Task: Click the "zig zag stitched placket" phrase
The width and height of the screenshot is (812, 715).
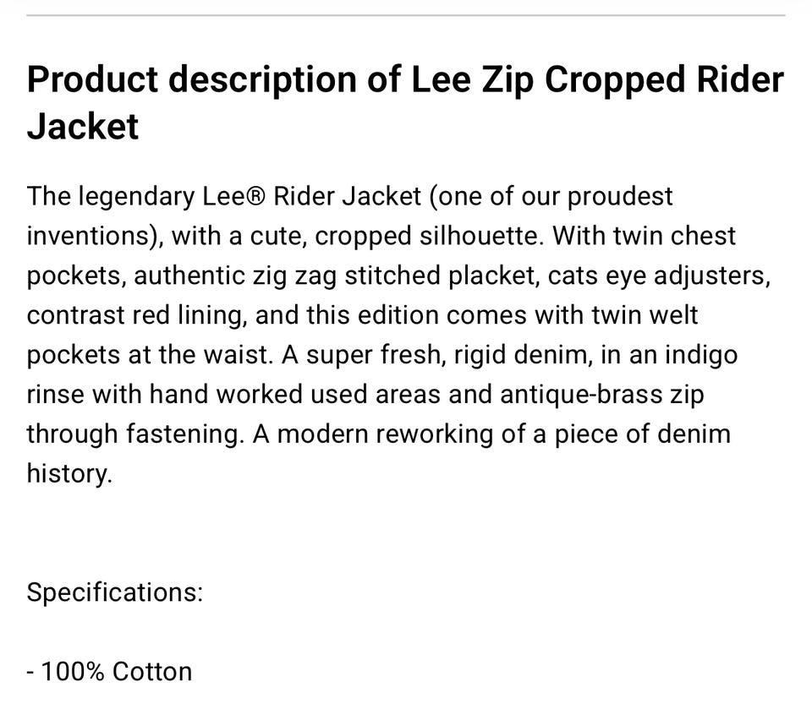Action: 394,276
